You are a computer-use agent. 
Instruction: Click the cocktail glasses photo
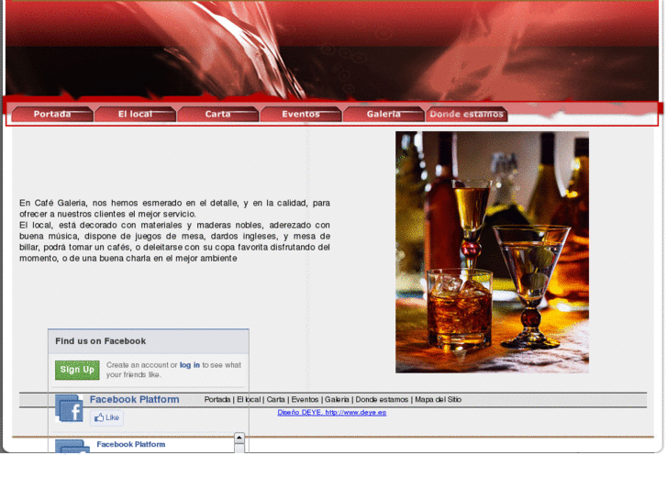point(492,252)
